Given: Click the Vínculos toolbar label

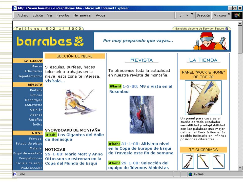Looking at the screenshot, I should point(220,15).
